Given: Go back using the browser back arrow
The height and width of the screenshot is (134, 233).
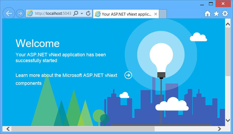Looking at the screenshot, I should 9,13.
